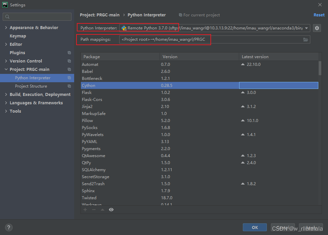
Task: Select Plugins in the settings tree
Action: click(x=17, y=53)
